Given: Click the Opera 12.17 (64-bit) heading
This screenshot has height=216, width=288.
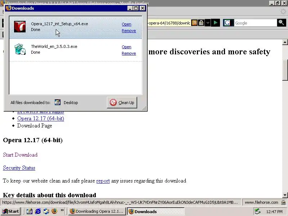Looking at the screenshot, I should [33, 140].
